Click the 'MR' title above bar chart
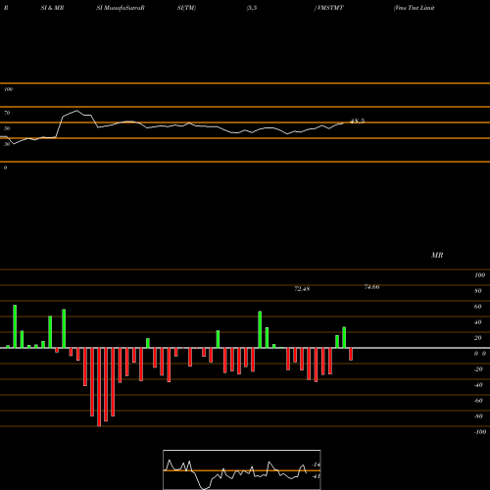Viewport: 490px width, 490px height. pyautogui.click(x=437, y=255)
